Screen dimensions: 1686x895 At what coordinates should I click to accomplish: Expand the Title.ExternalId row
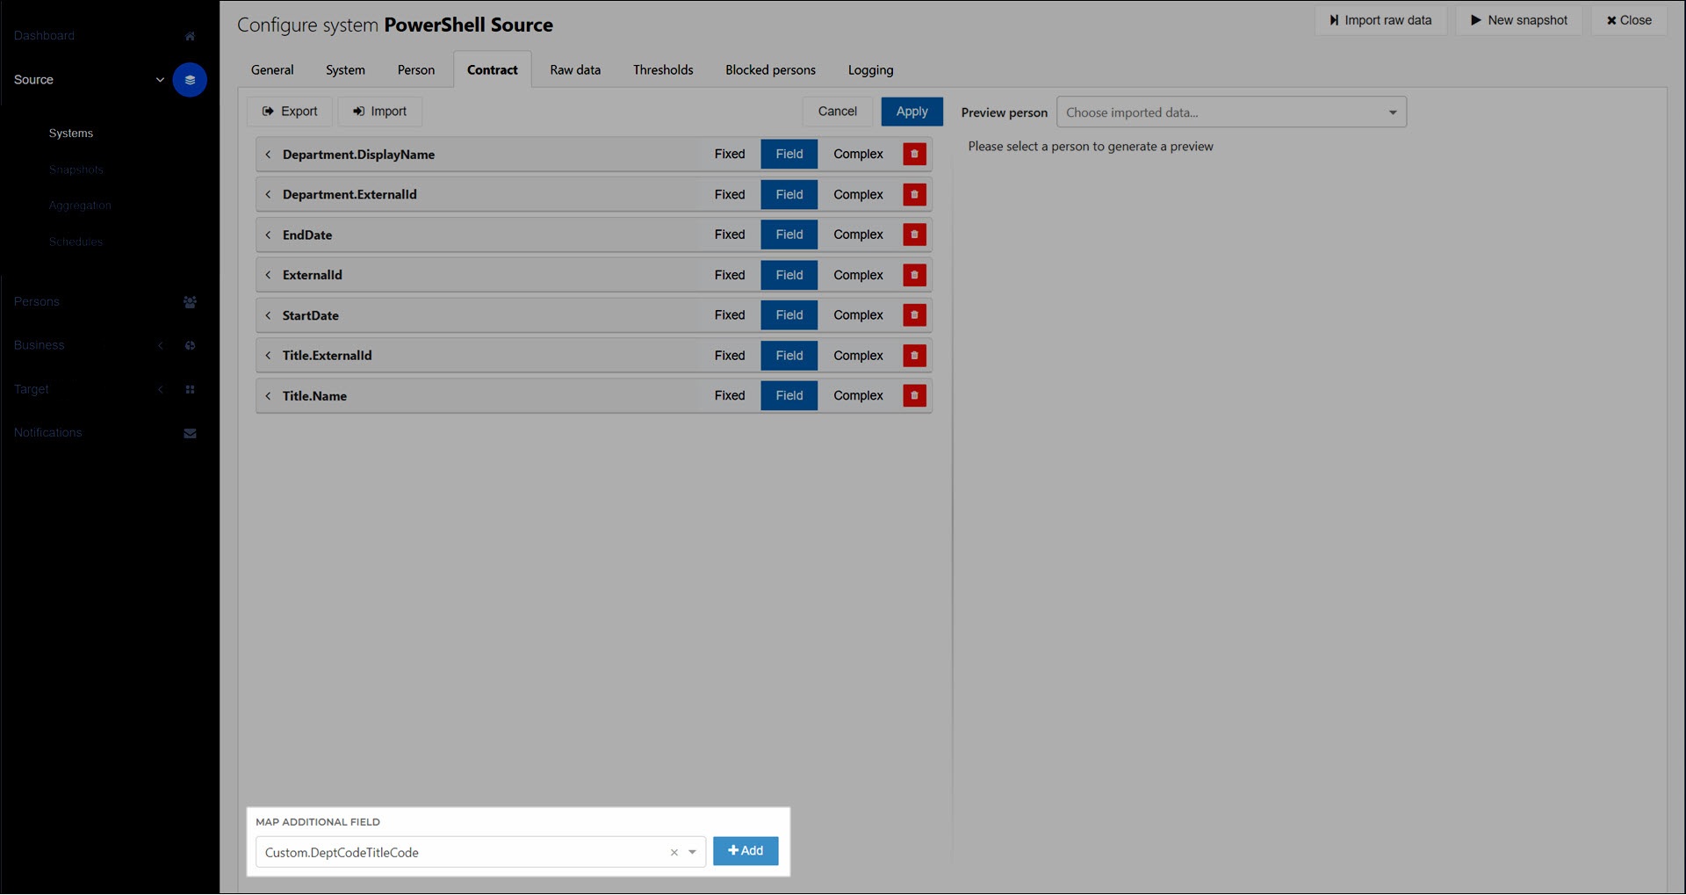pos(268,356)
